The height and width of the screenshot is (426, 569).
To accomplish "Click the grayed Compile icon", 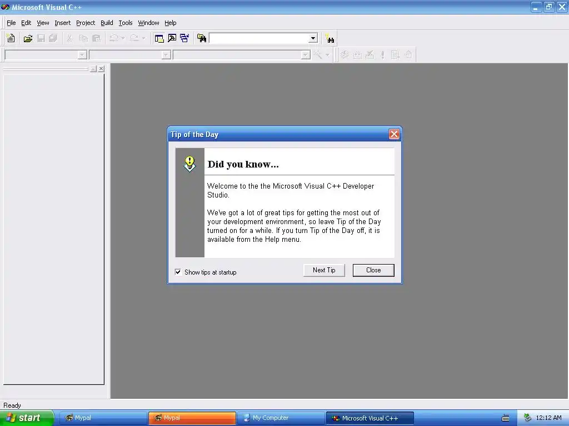I will 345,55.
